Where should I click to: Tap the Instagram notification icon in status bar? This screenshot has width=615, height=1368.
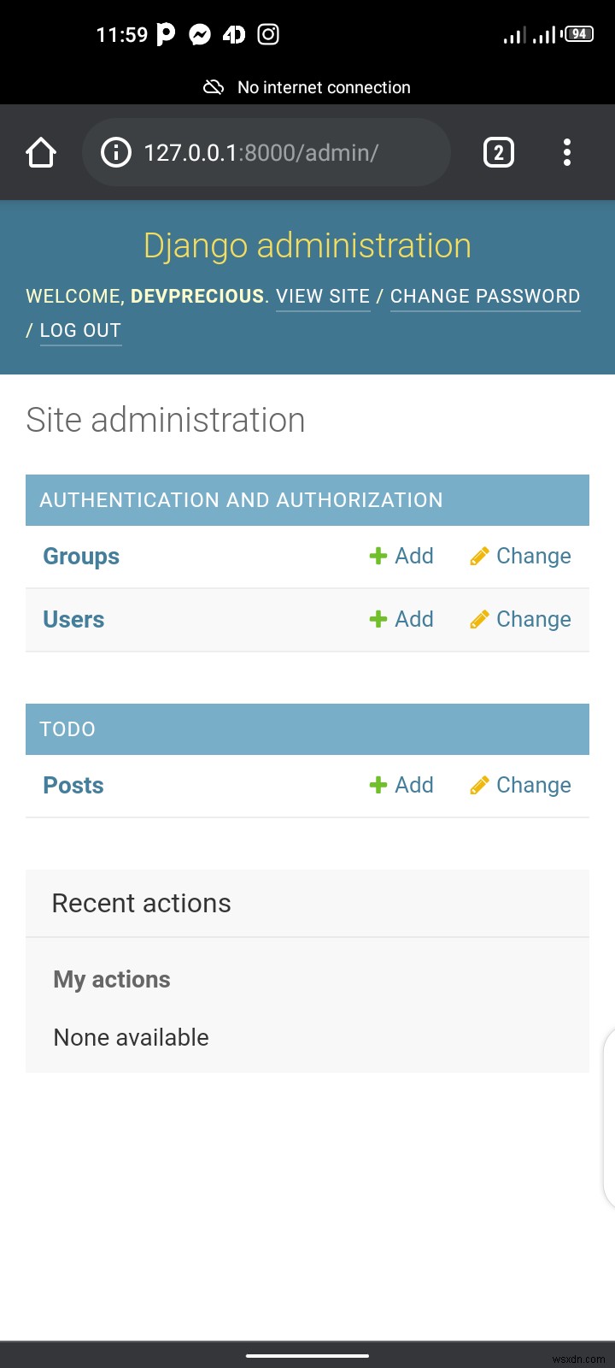pos(268,34)
